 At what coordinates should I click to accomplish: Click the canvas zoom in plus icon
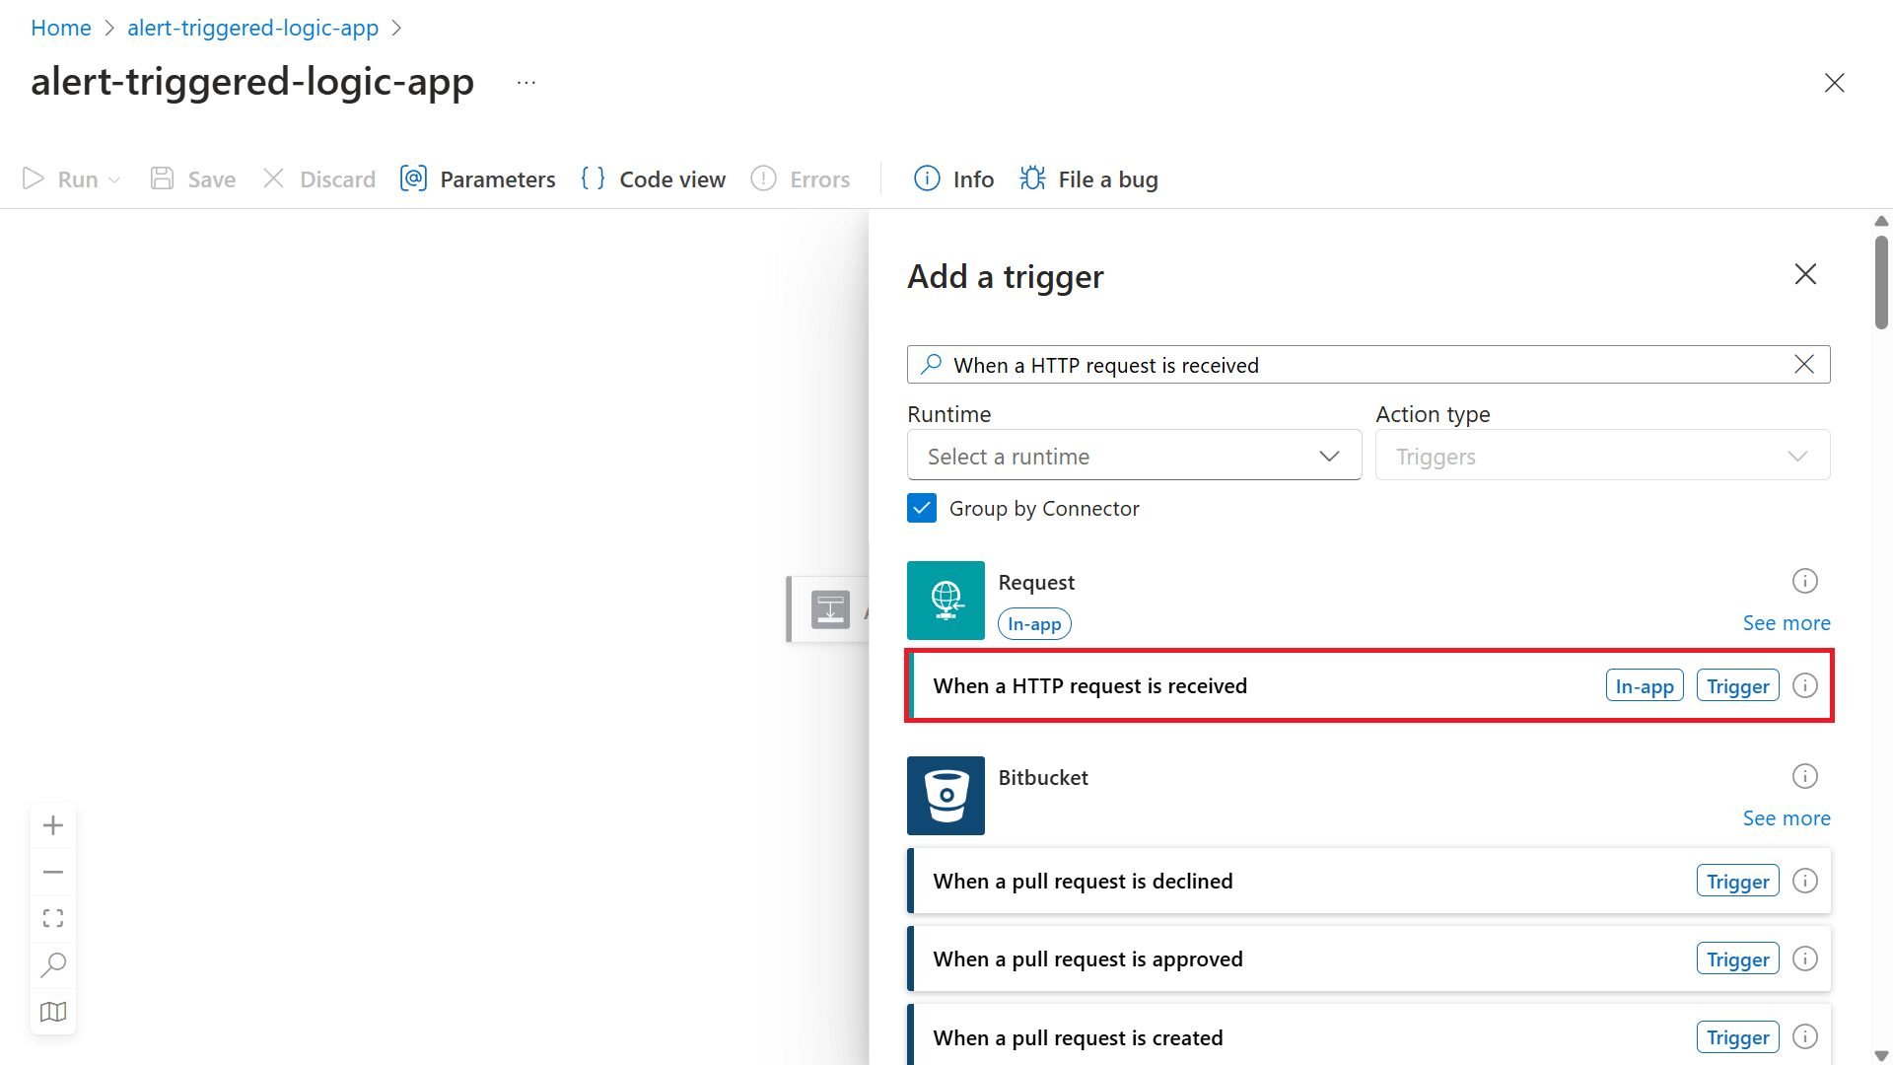[x=53, y=825]
